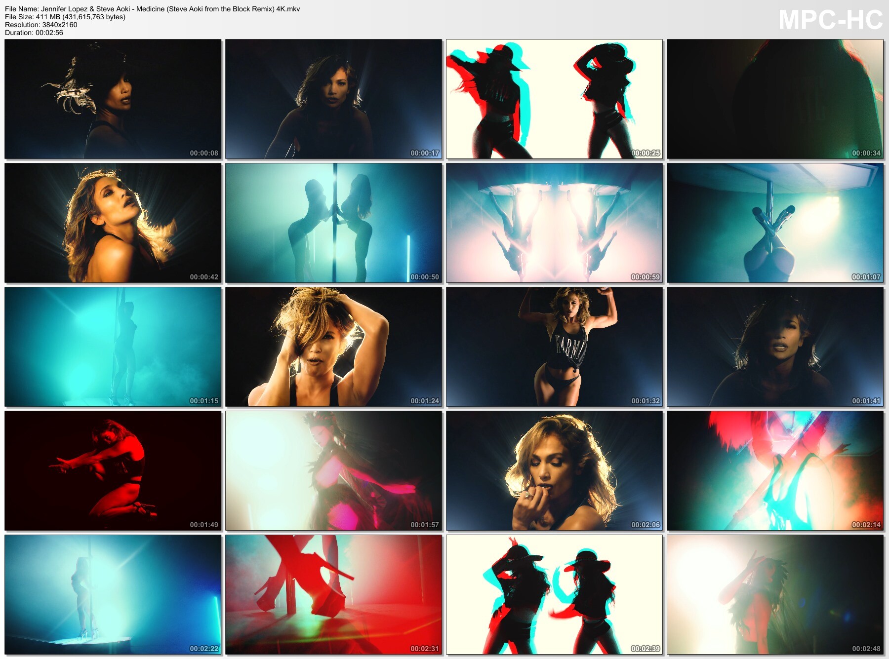Click the MPC-HC logo in the header
Image resolution: width=889 pixels, height=659 pixels.
(x=830, y=20)
